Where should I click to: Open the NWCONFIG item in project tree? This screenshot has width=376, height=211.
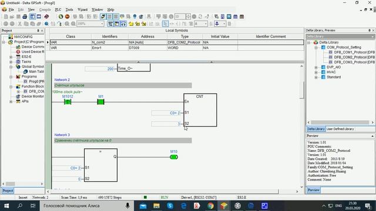[23, 37]
